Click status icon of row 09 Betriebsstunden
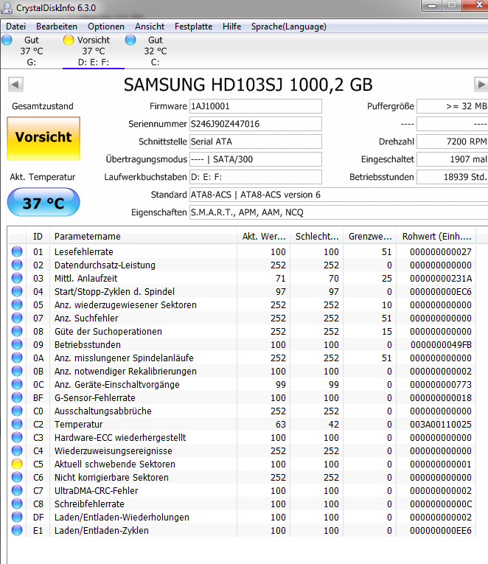488x564 pixels. click(x=17, y=344)
